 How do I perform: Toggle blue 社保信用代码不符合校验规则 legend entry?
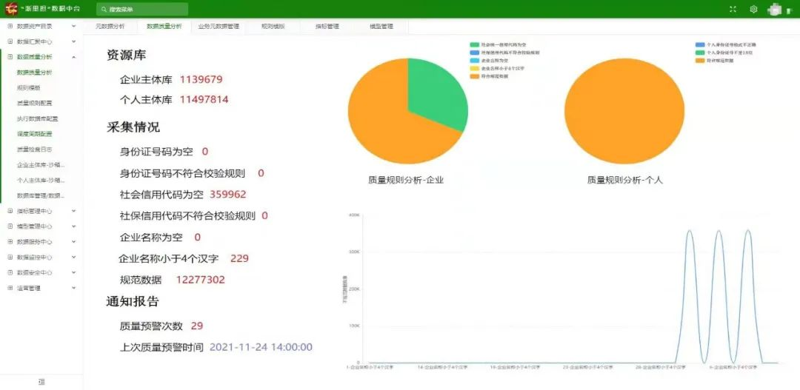(504, 53)
